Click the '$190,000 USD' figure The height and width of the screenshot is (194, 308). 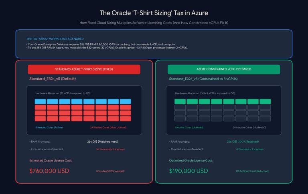click(188, 171)
